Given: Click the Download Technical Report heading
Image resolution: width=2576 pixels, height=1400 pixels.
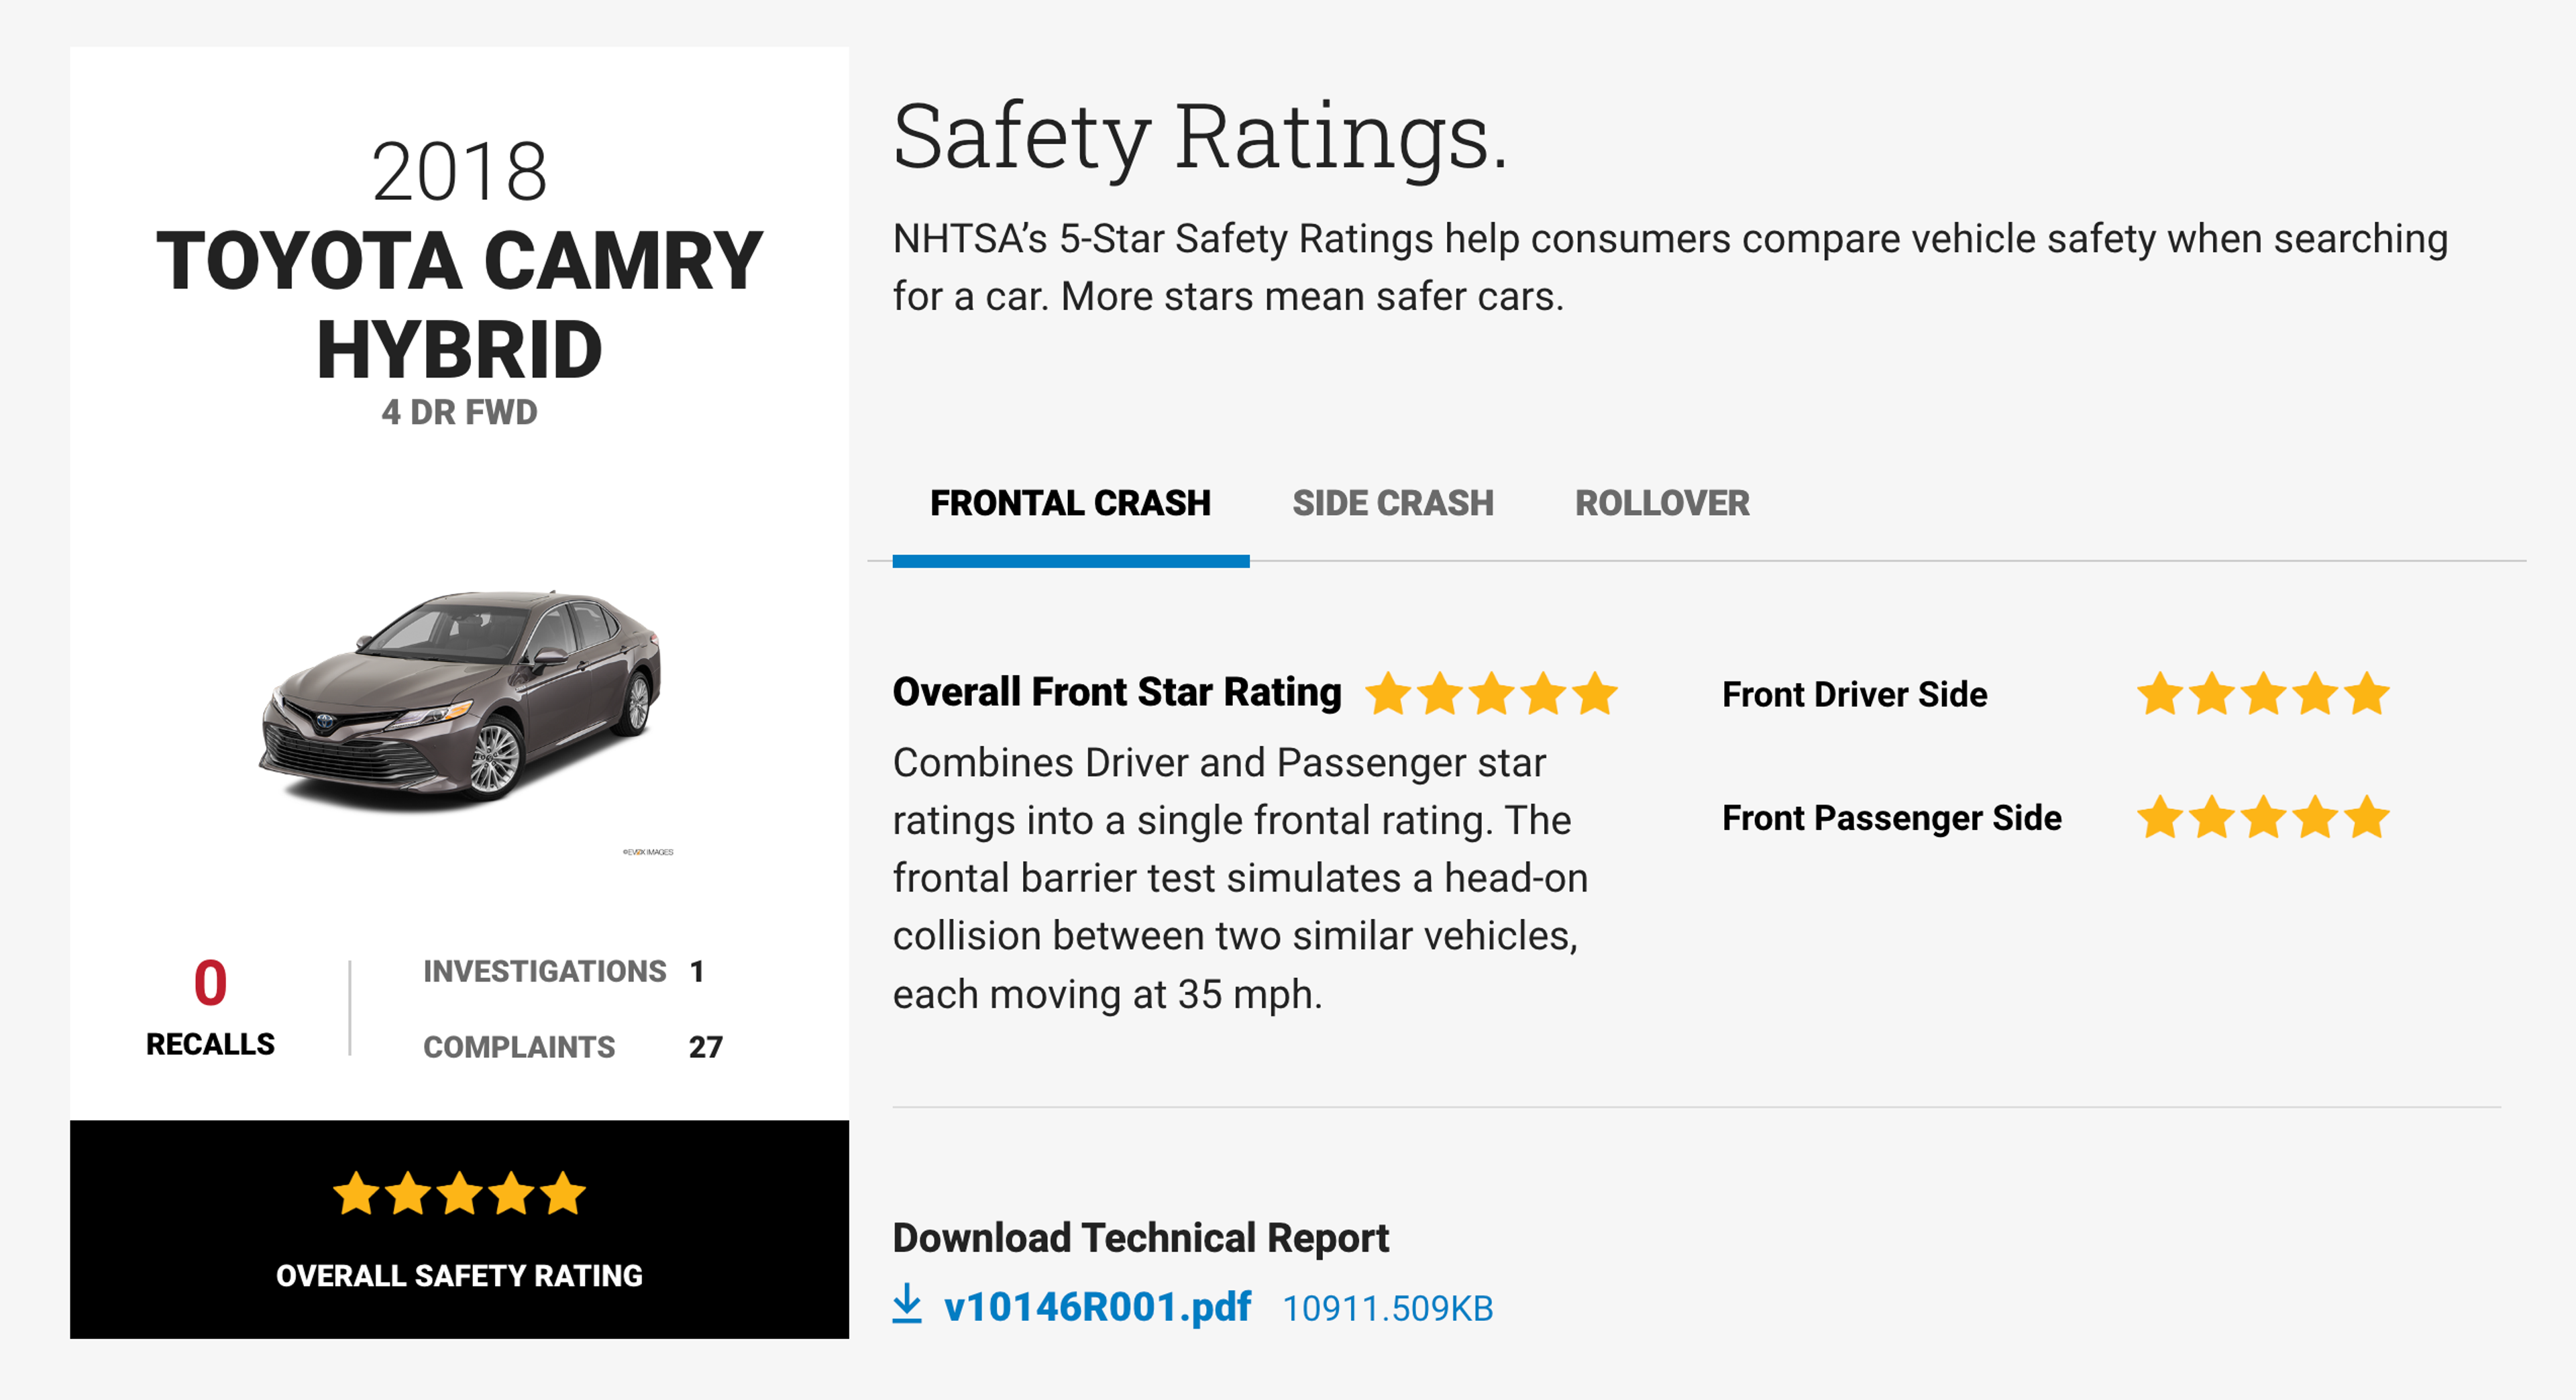Looking at the screenshot, I should 1140,1238.
